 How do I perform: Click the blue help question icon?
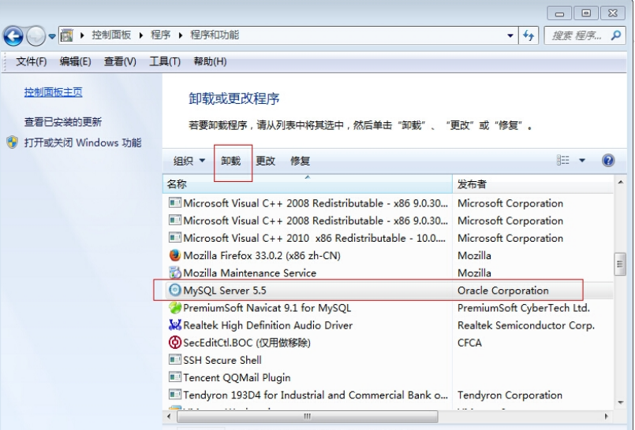coord(608,161)
